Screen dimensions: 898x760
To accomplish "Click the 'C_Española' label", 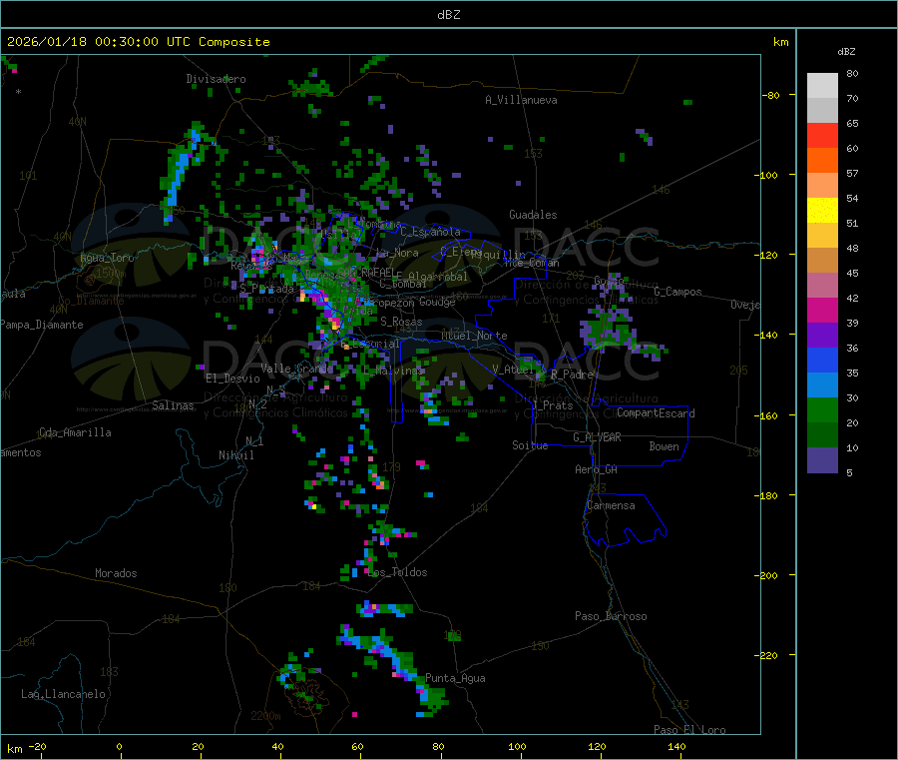I will pyautogui.click(x=430, y=232).
